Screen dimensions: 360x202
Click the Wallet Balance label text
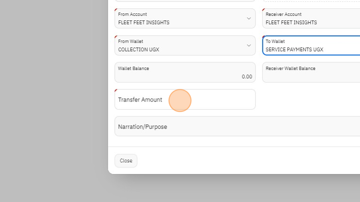pos(133,68)
